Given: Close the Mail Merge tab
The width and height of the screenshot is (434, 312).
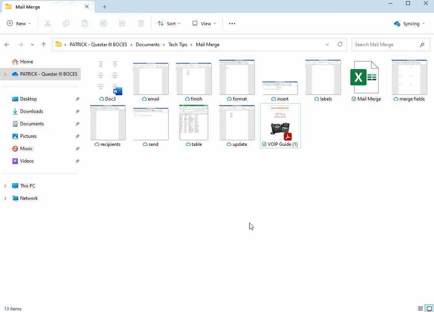Looking at the screenshot, I should click(x=87, y=6).
